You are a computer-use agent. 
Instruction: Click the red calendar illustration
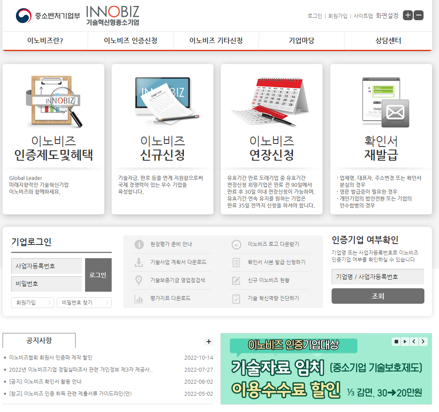[x=270, y=101]
